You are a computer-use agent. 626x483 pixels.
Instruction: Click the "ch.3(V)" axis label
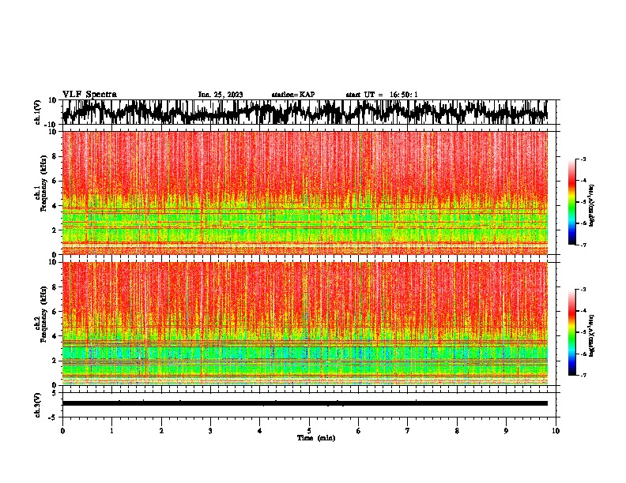point(38,405)
